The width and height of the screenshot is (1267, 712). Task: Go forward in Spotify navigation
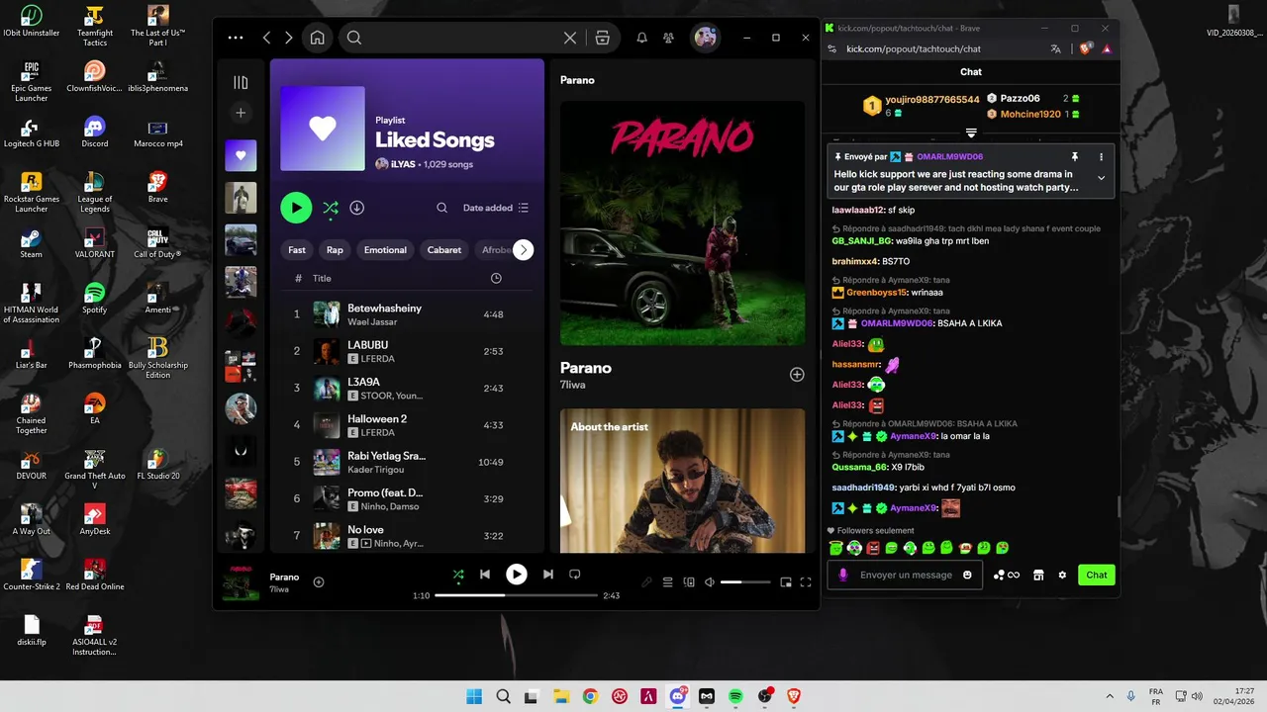pos(288,38)
